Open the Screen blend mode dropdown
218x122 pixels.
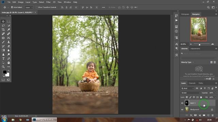coord(190,93)
